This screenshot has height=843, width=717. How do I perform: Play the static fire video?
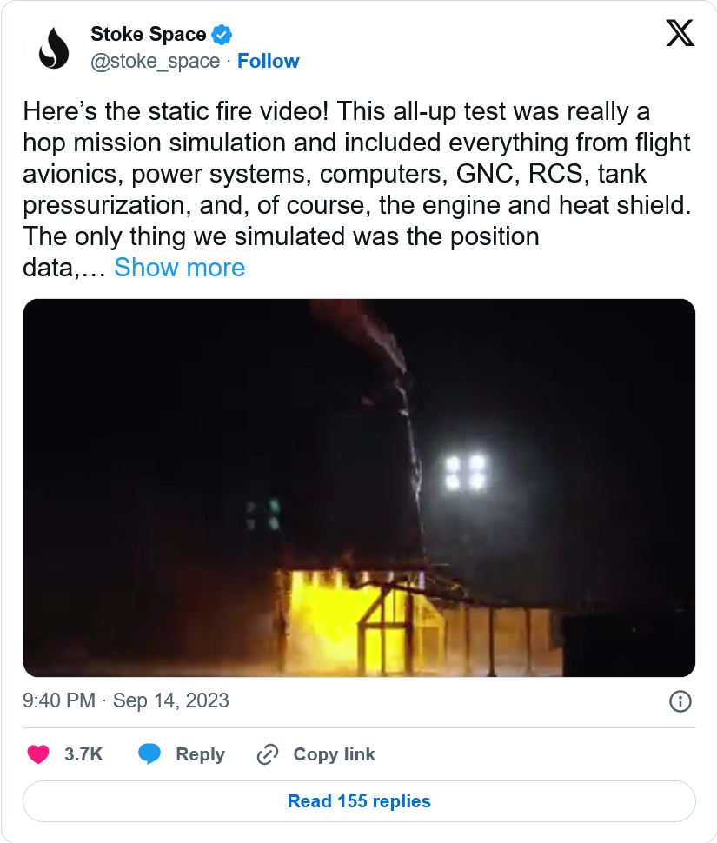pos(358,488)
